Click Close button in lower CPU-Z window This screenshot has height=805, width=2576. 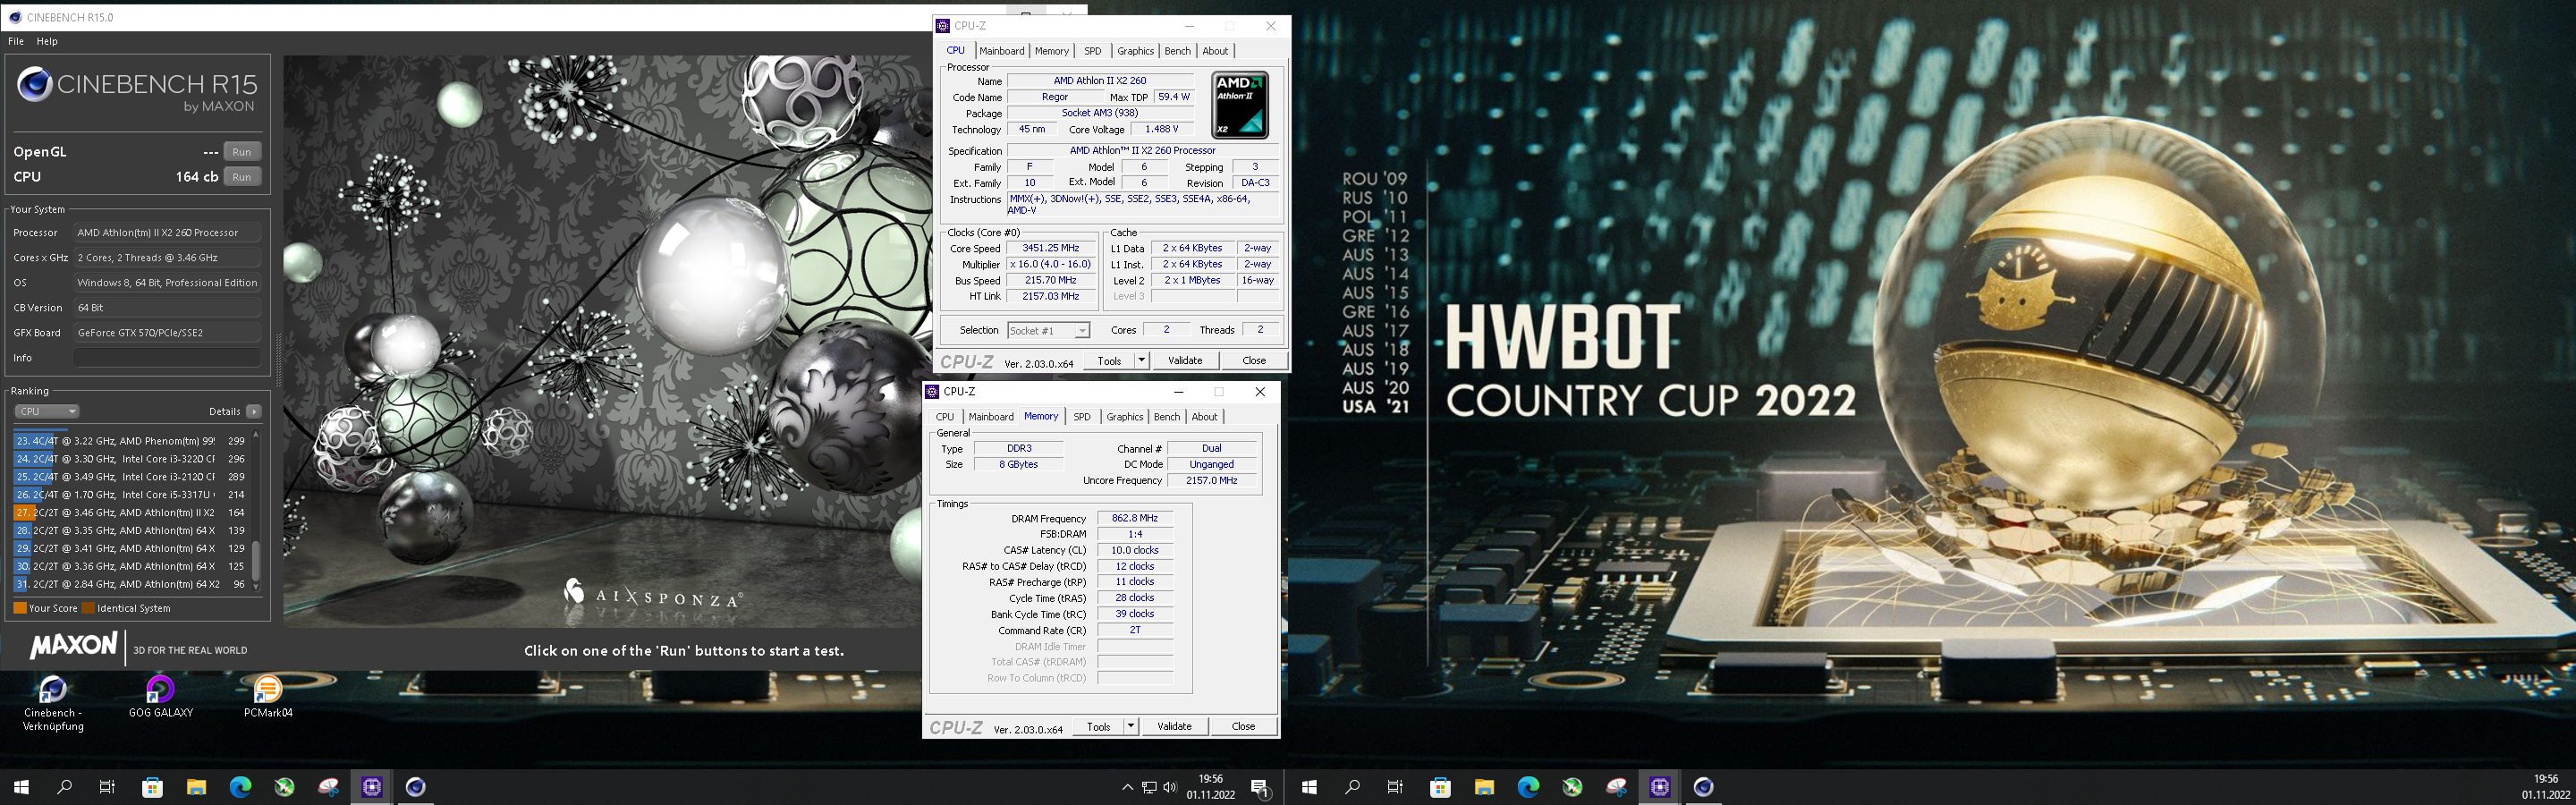(x=1243, y=727)
